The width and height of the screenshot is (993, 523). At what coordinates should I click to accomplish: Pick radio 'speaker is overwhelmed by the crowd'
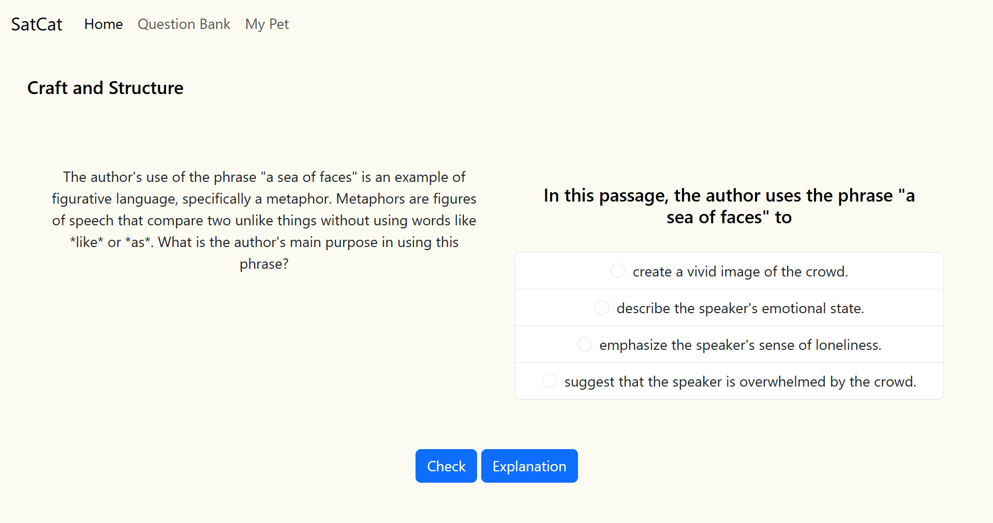[x=550, y=381]
